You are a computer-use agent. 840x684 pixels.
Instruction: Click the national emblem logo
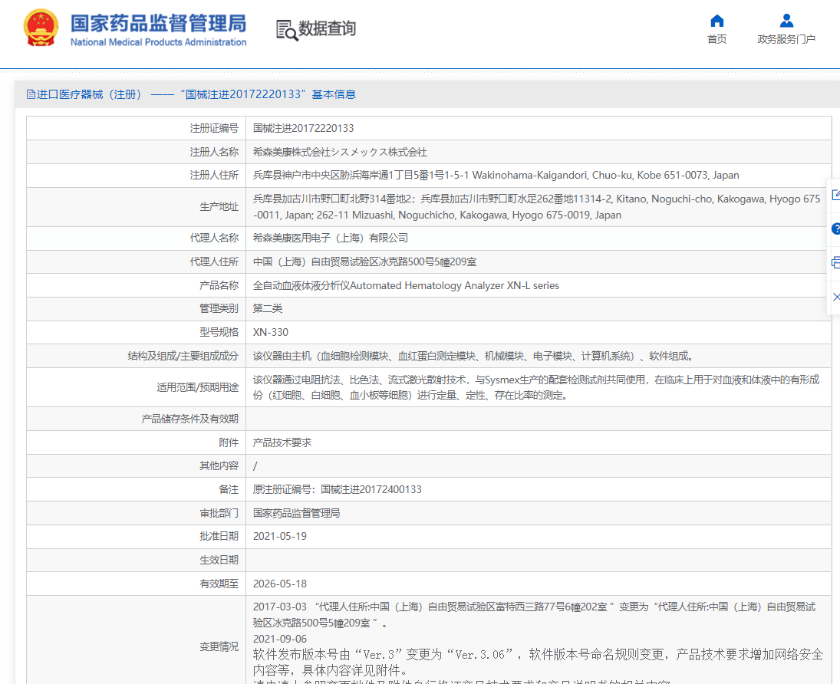41,28
